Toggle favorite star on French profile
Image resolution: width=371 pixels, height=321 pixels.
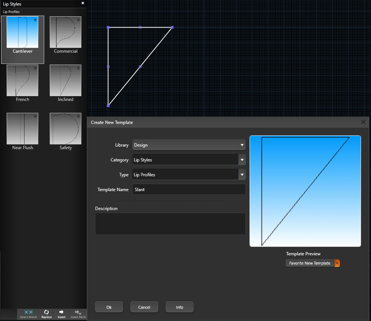click(36, 69)
